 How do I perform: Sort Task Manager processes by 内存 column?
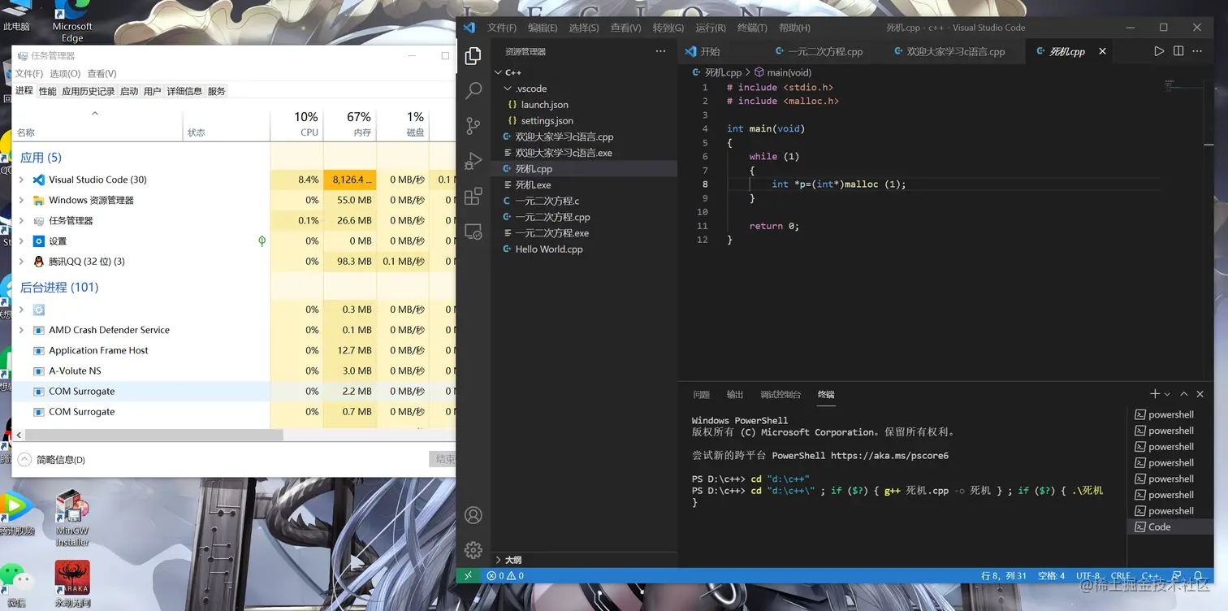tap(351, 124)
